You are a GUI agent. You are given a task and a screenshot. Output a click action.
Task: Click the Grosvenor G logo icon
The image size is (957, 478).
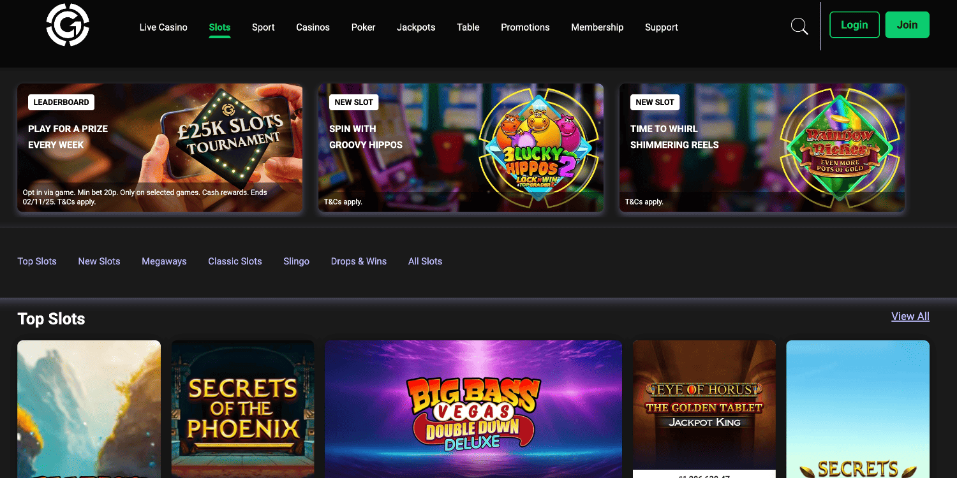(x=68, y=25)
